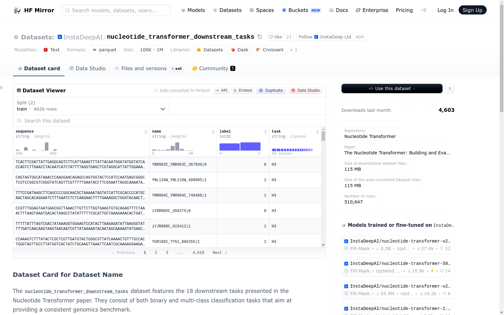Click the Next page button
Image resolution: width=504 pixels, height=315 pixels.
tap(220, 253)
